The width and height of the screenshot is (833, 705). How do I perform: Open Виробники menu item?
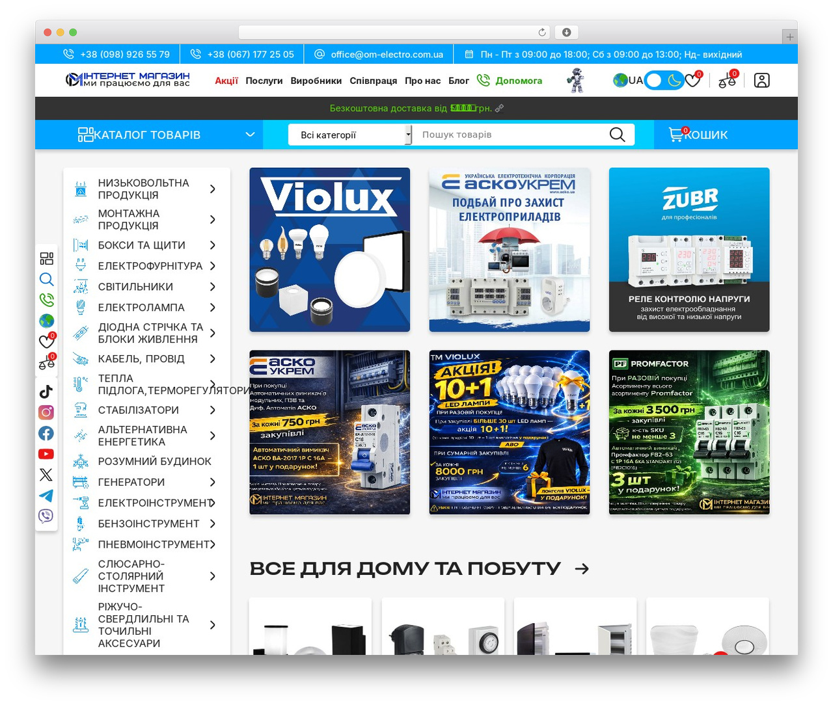[x=316, y=81]
